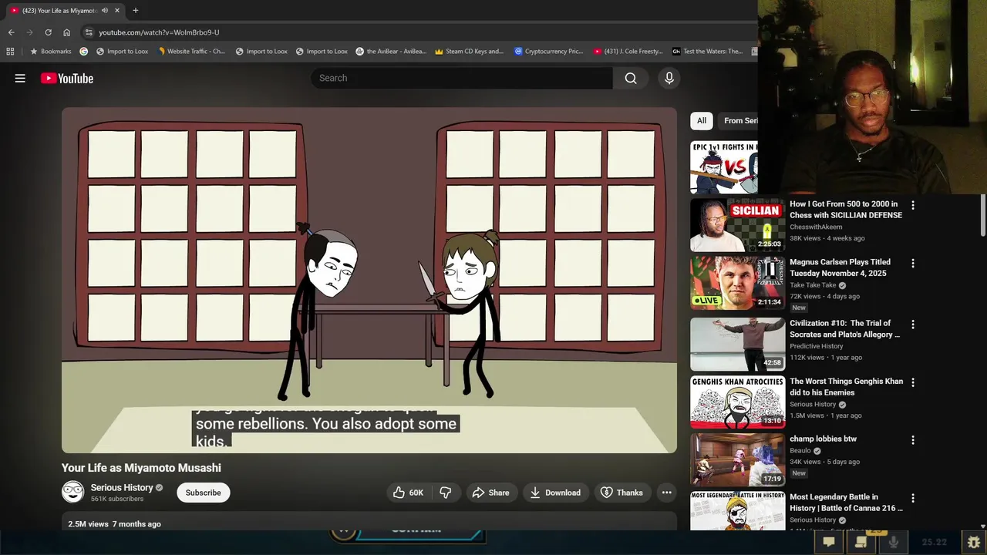Open options menu for Magnus Carlsen video
The height and width of the screenshot is (555, 987).
click(x=913, y=263)
